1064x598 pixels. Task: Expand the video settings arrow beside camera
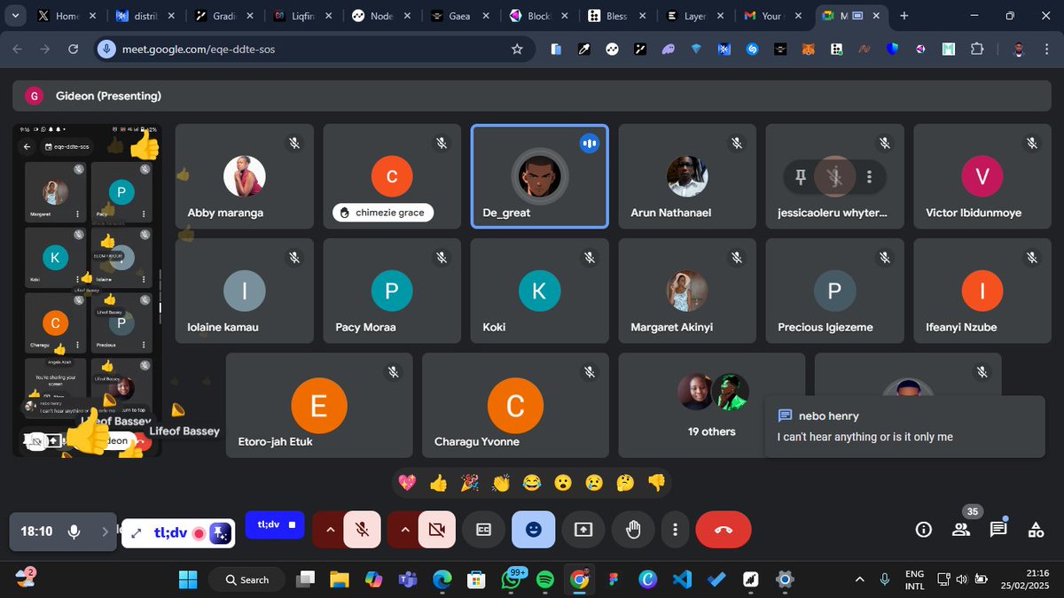pos(404,530)
